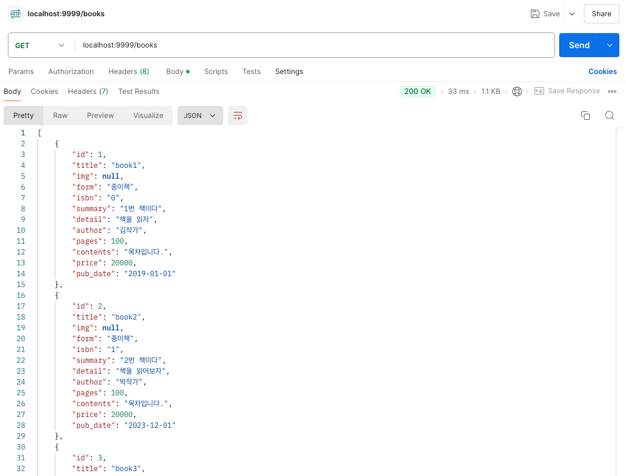
Task: Open the Test Results tab
Action: coord(138,91)
